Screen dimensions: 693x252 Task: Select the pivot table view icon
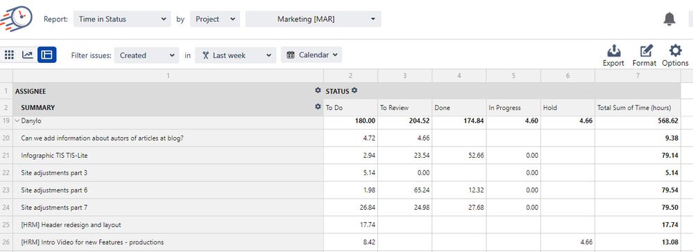click(47, 55)
